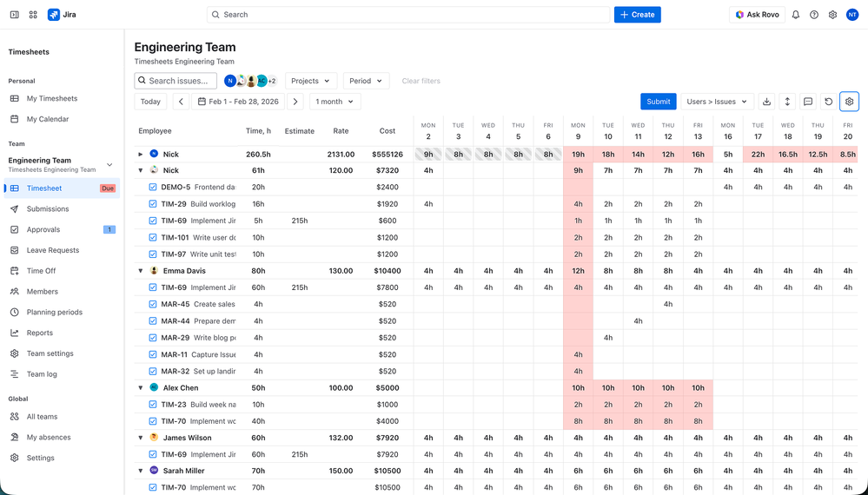Open My absences in sidebar
This screenshot has height=495, width=868.
coord(49,438)
